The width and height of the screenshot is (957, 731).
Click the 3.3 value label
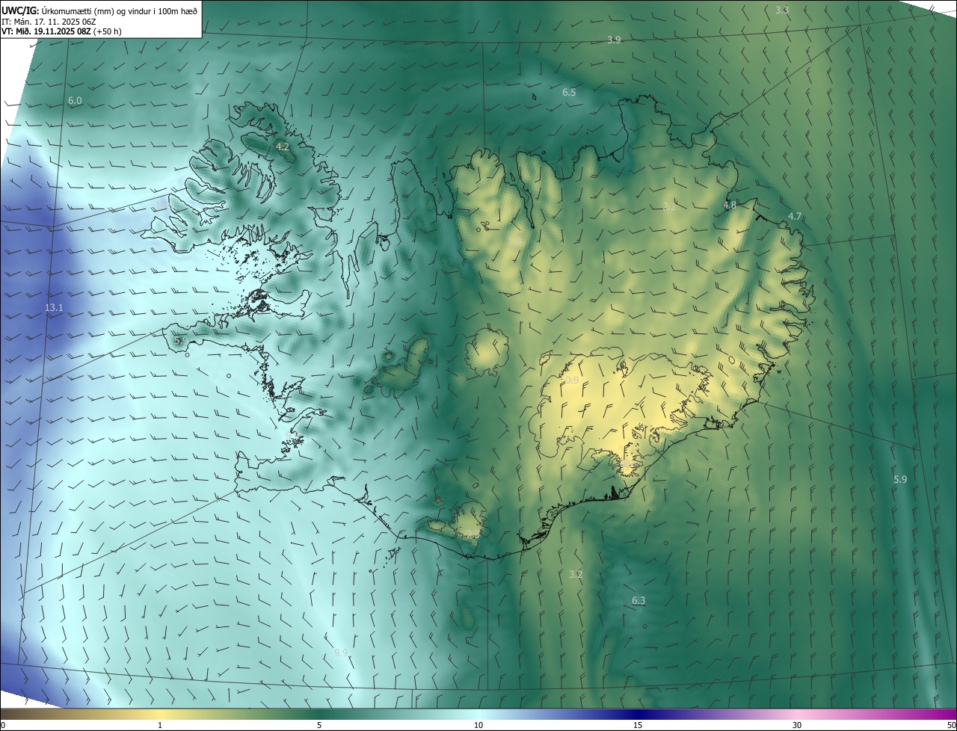click(x=782, y=10)
